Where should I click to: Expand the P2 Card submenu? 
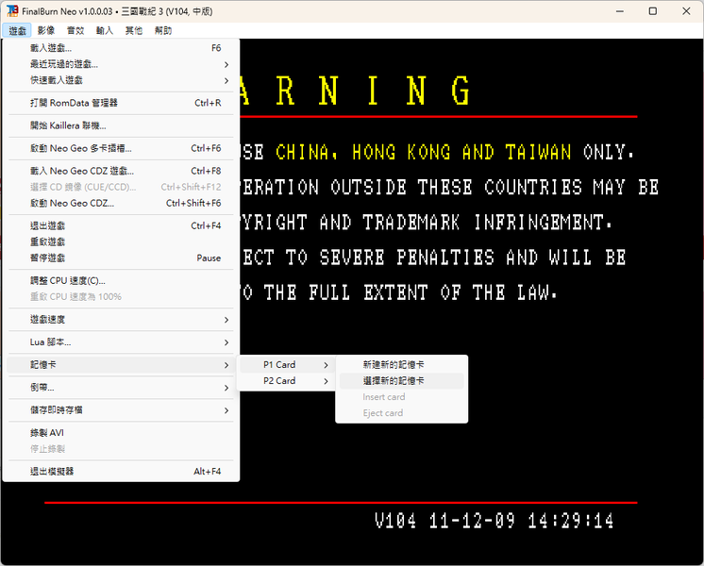coord(287,381)
